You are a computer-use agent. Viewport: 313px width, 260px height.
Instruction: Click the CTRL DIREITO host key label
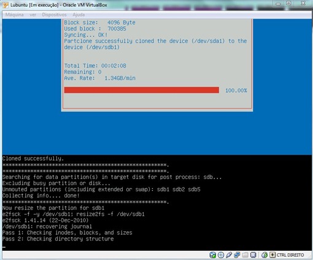[x=290, y=255]
